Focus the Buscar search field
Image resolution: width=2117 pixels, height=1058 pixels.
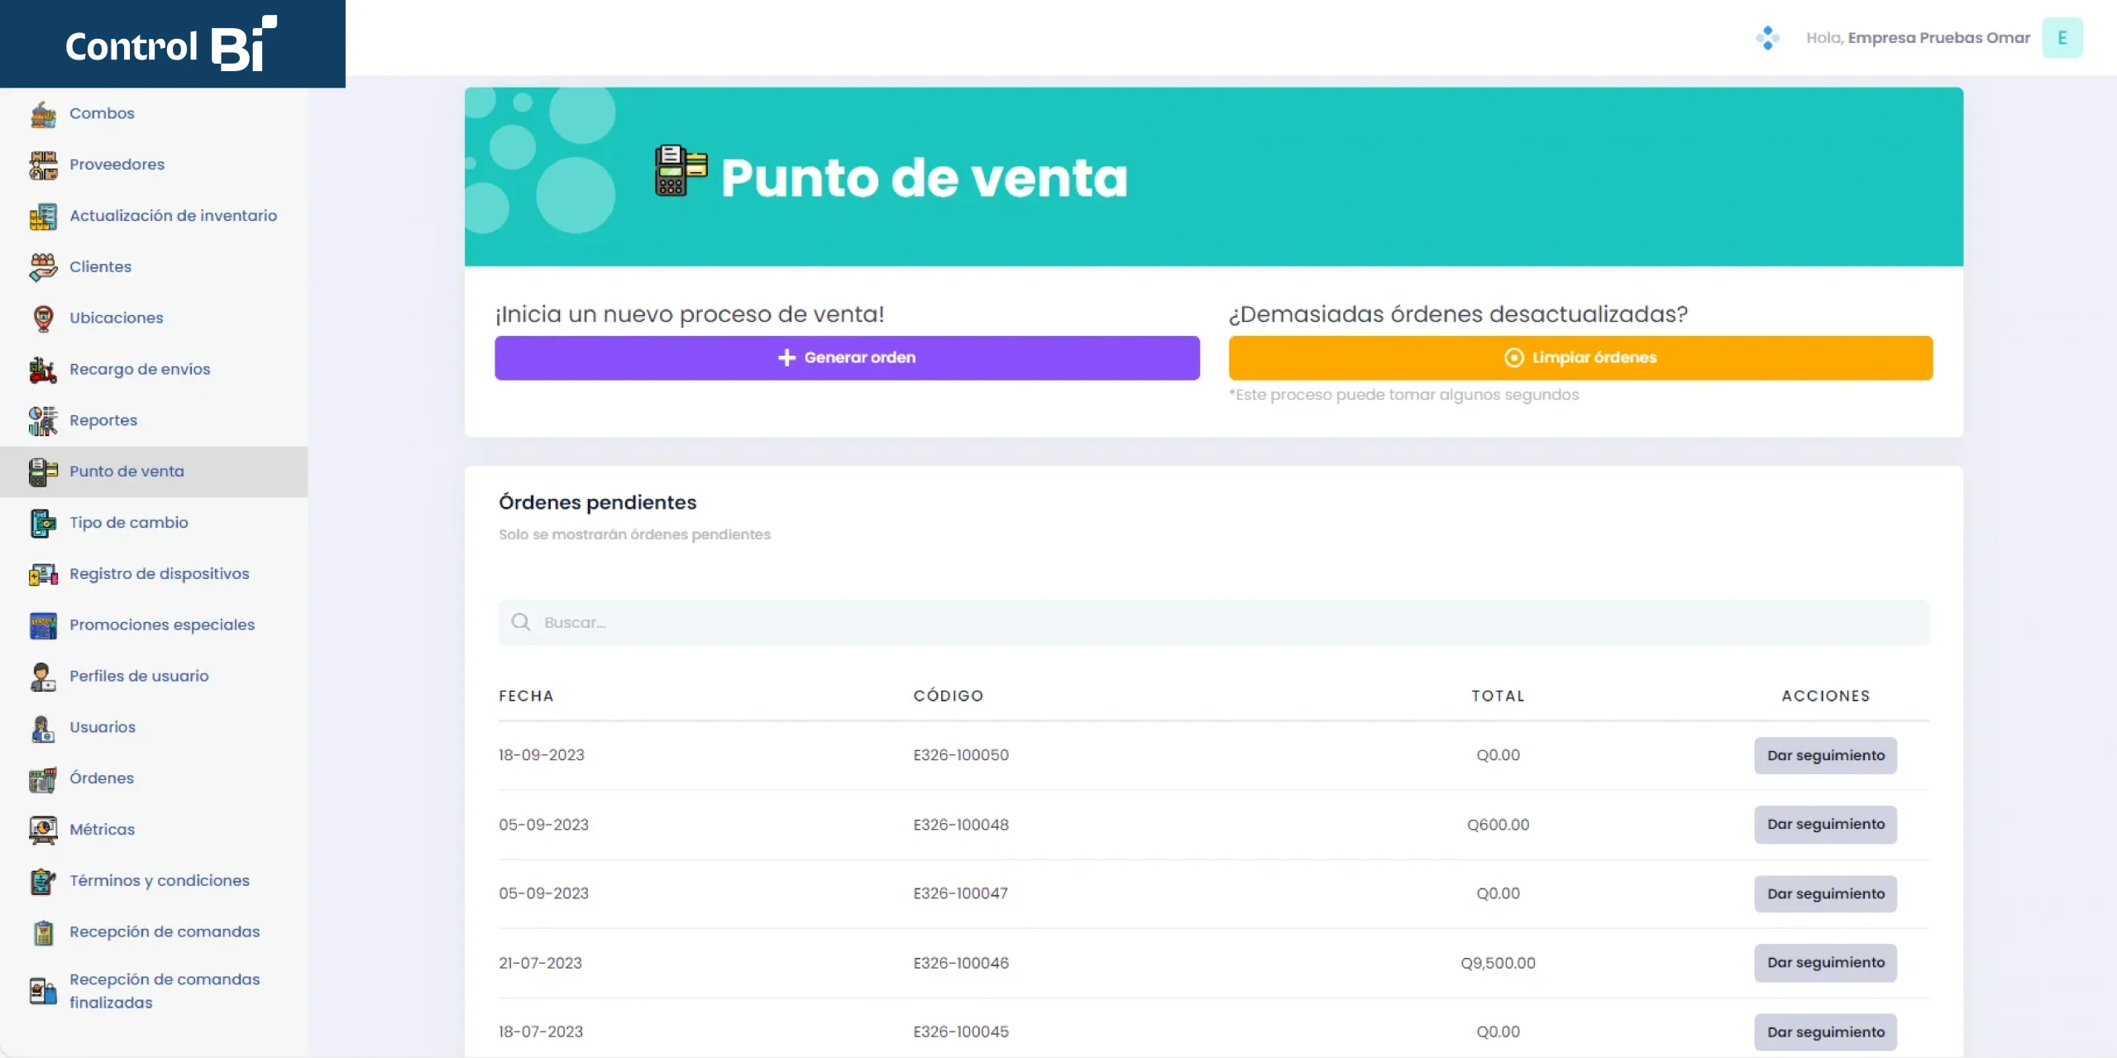[x=1214, y=623]
